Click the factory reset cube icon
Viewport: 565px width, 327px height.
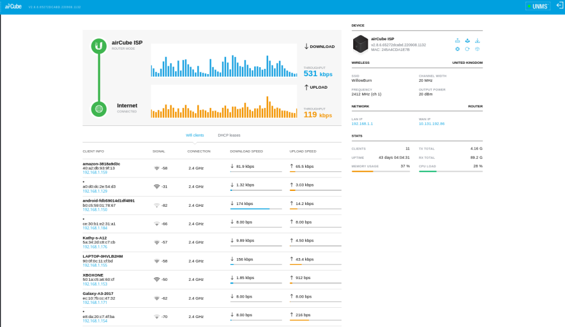tap(477, 49)
